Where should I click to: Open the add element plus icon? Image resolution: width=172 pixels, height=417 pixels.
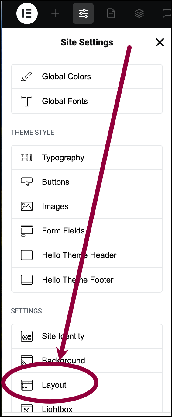point(55,13)
